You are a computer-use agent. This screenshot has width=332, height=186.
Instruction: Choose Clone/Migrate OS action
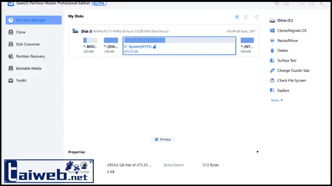pos(292,31)
